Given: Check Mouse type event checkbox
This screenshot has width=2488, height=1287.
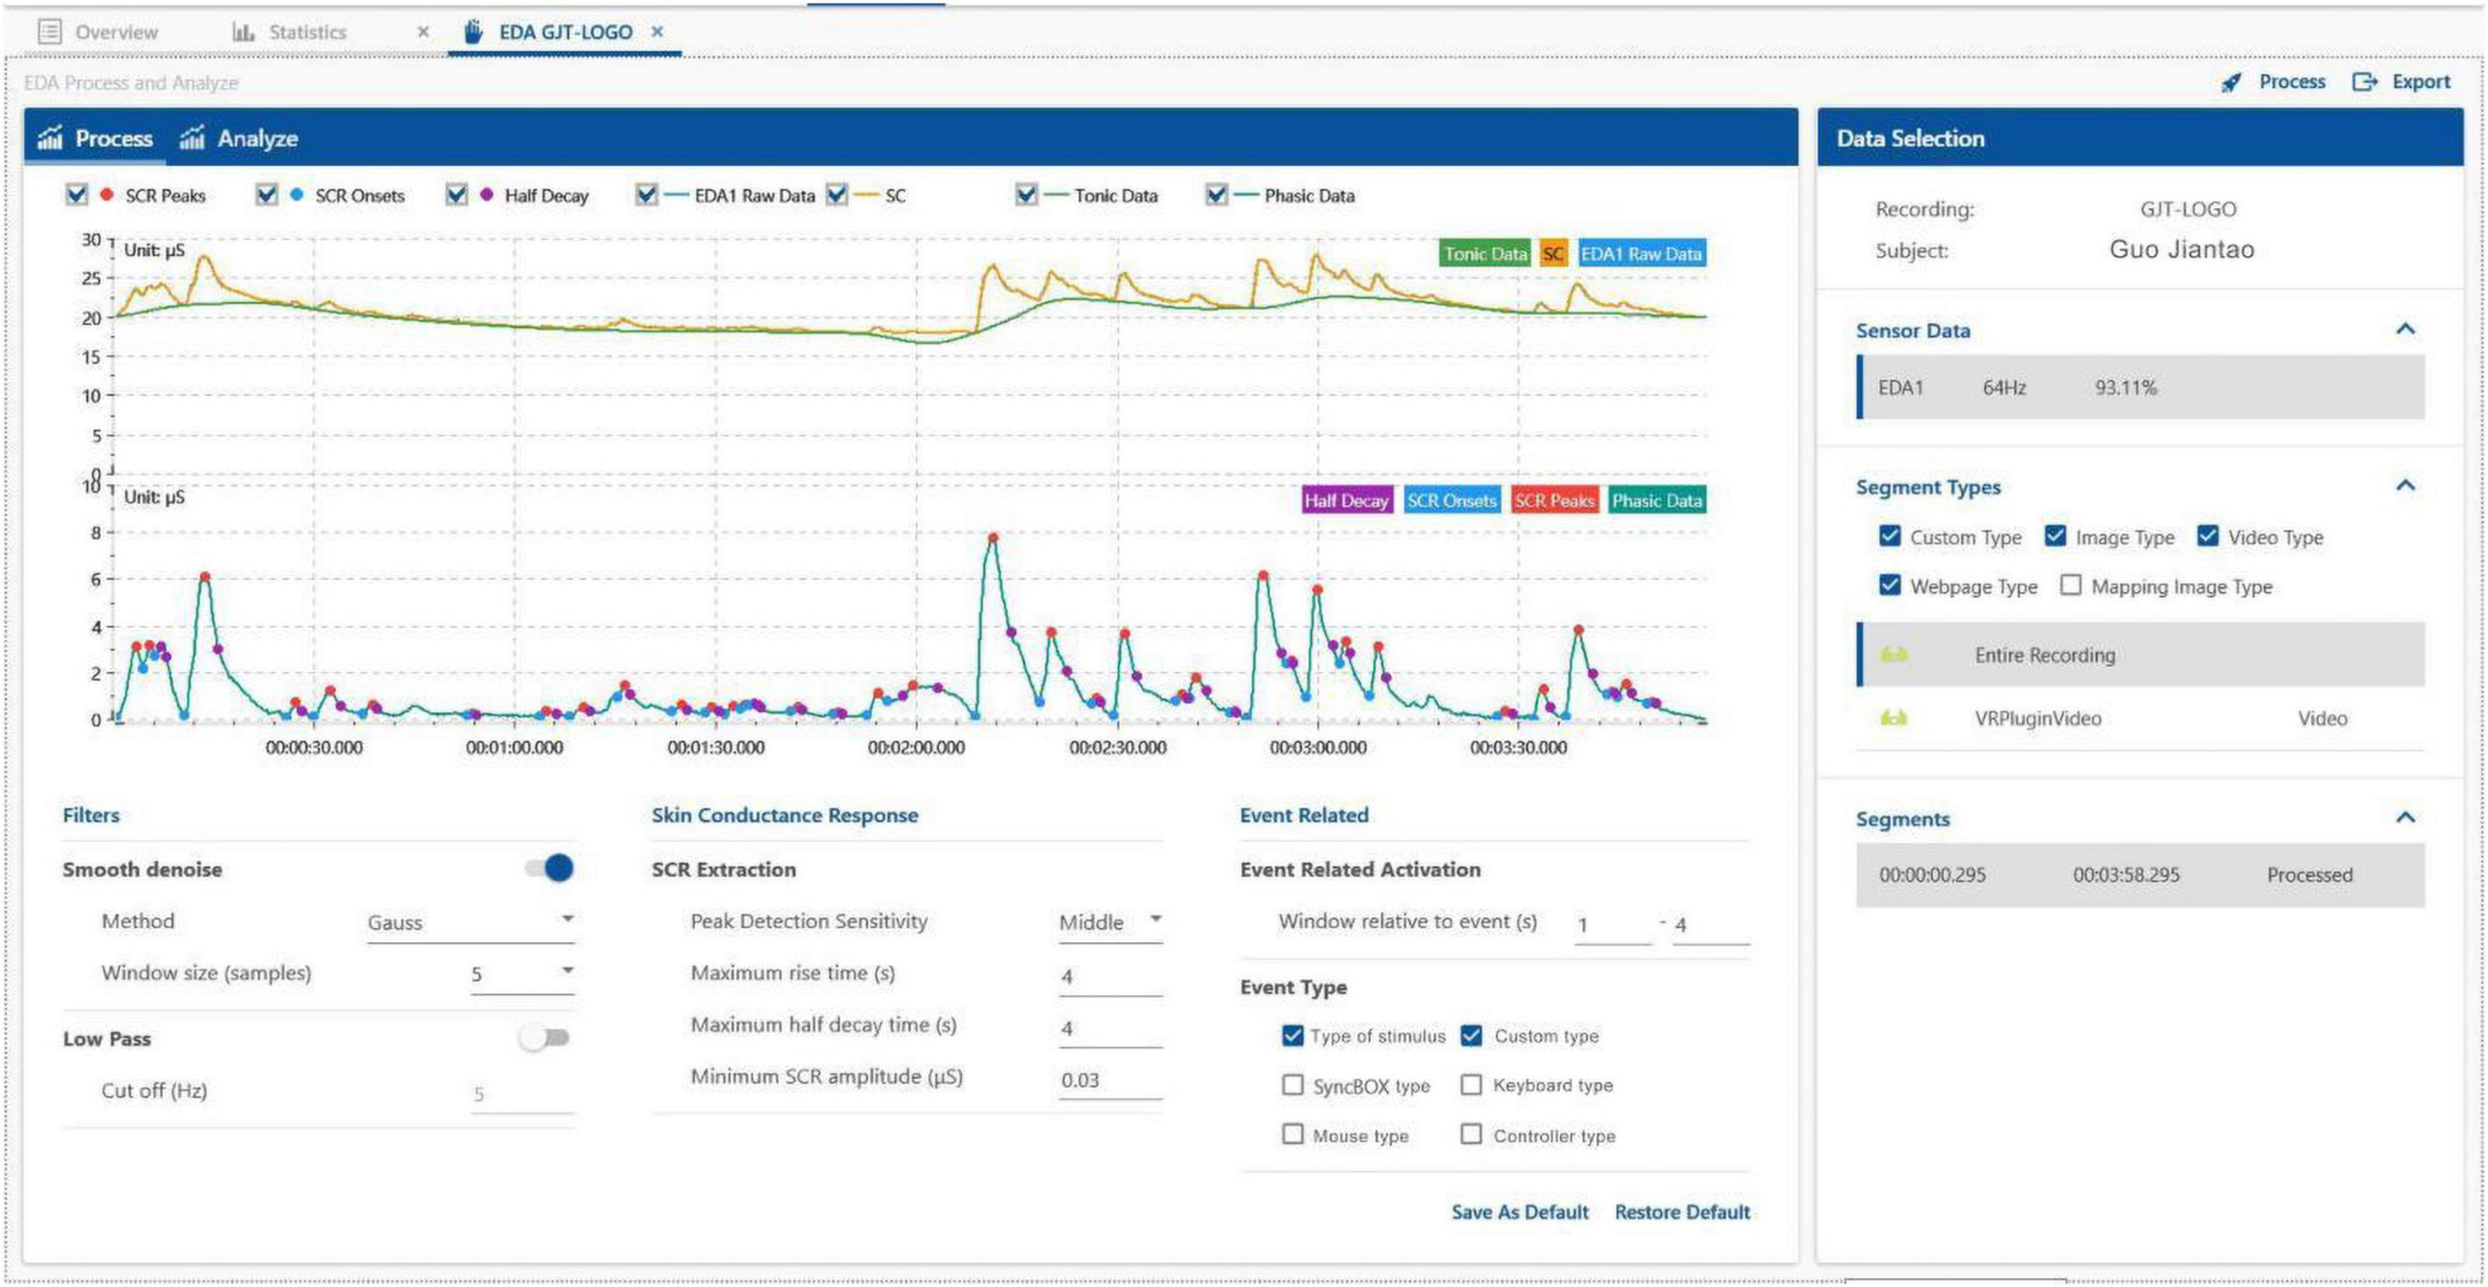Looking at the screenshot, I should (x=1293, y=1134).
